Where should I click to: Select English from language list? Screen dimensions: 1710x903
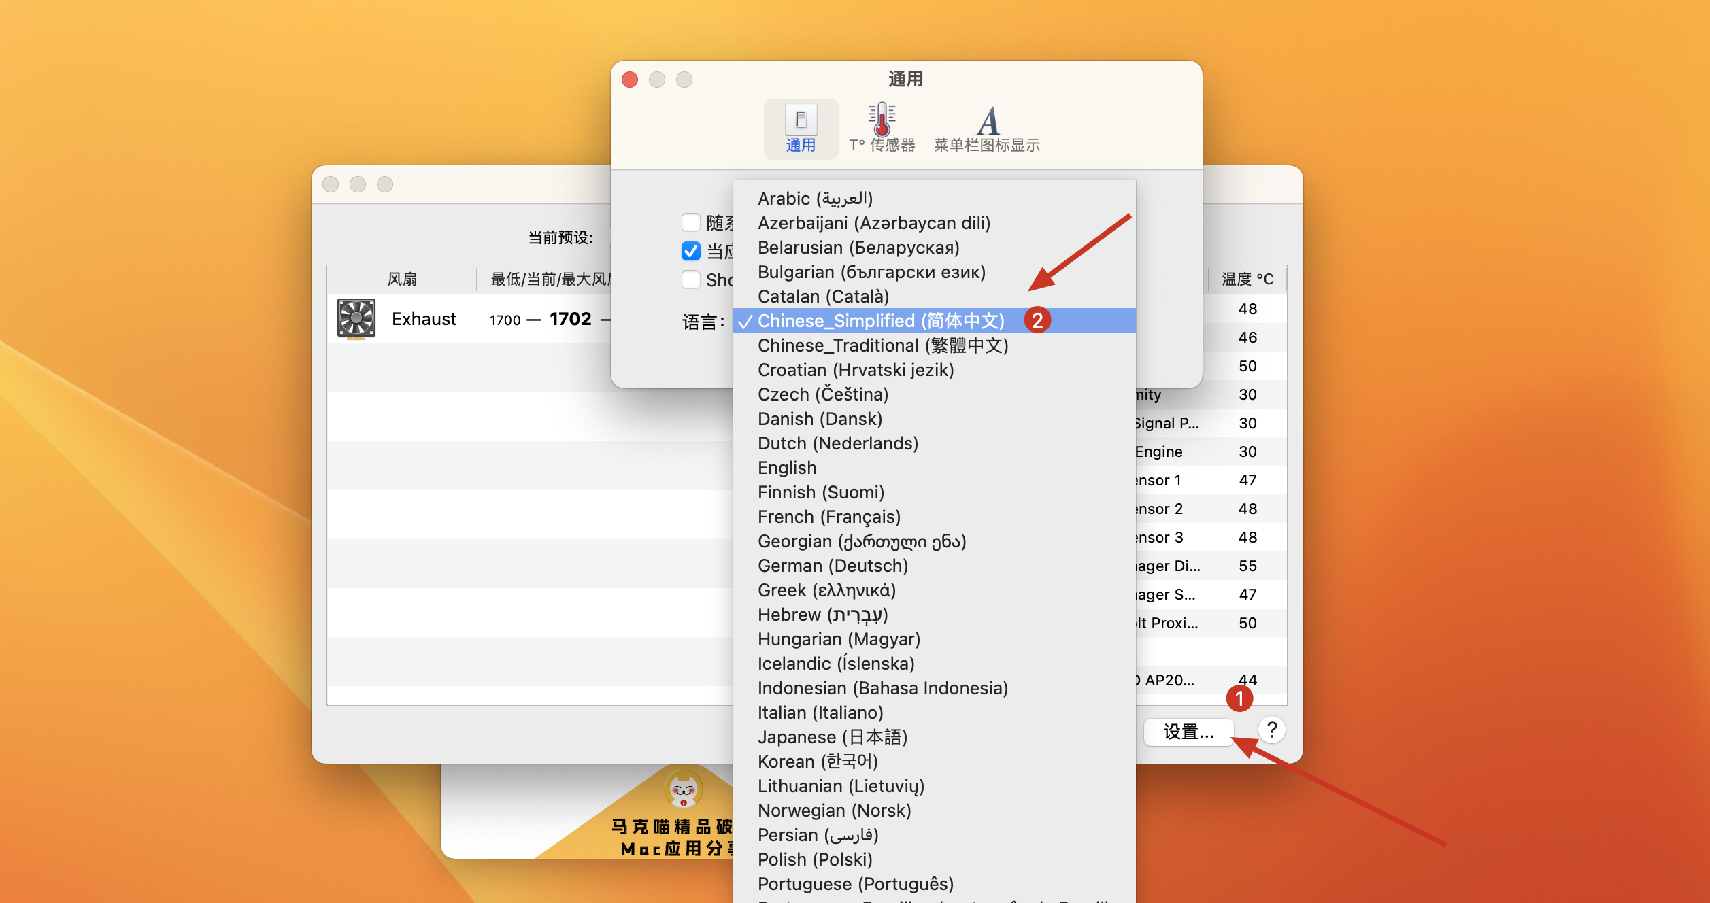tap(787, 468)
